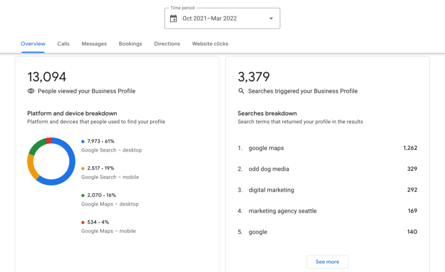Click the See more button
The image size is (445, 272).
tap(327, 262)
